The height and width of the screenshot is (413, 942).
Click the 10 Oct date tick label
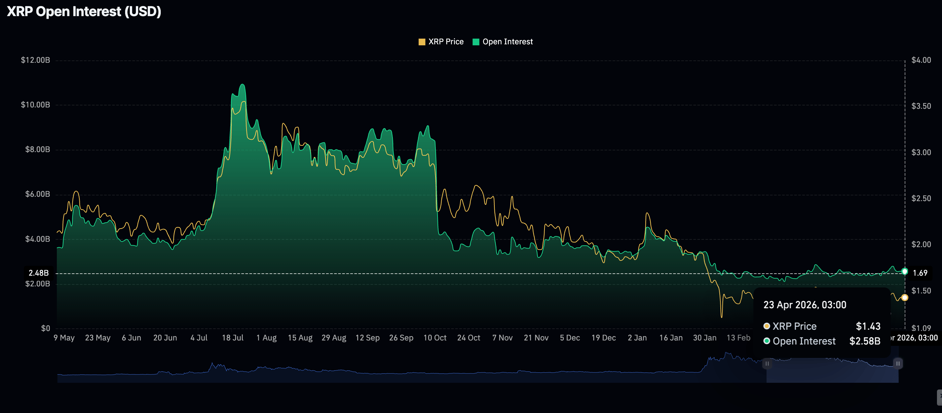(435, 338)
